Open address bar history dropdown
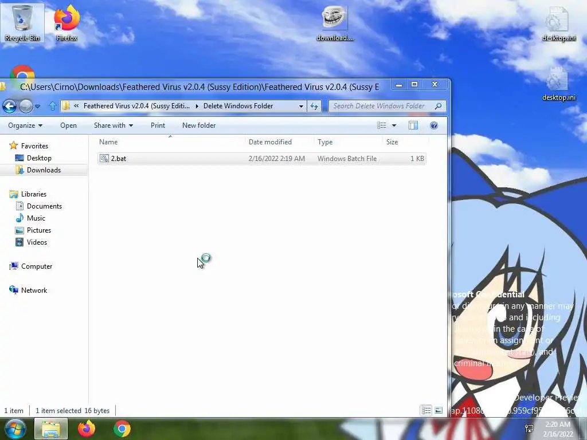587x440 pixels. point(301,106)
